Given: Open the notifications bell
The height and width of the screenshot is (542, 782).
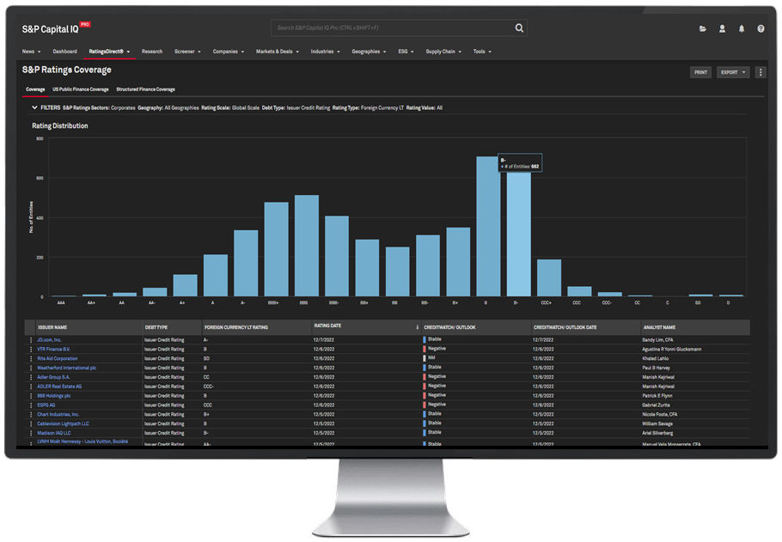Looking at the screenshot, I should (742, 28).
